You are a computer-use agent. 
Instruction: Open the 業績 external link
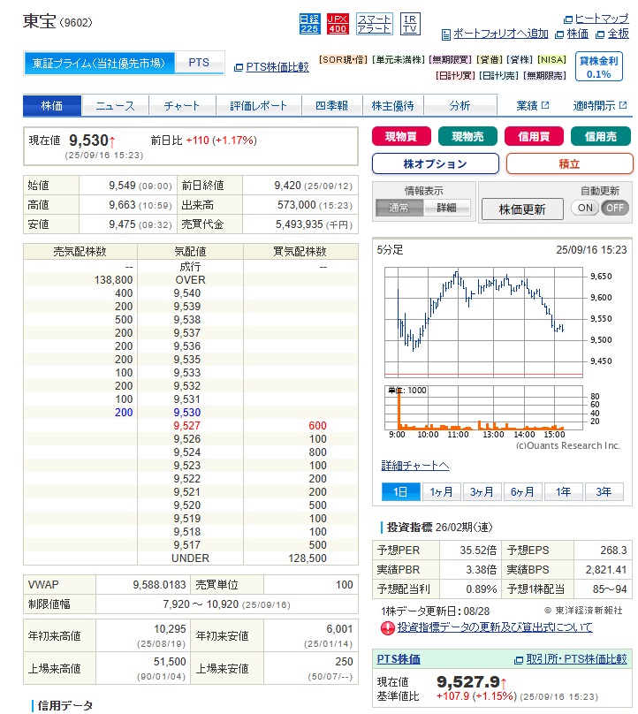pyautogui.click(x=532, y=106)
